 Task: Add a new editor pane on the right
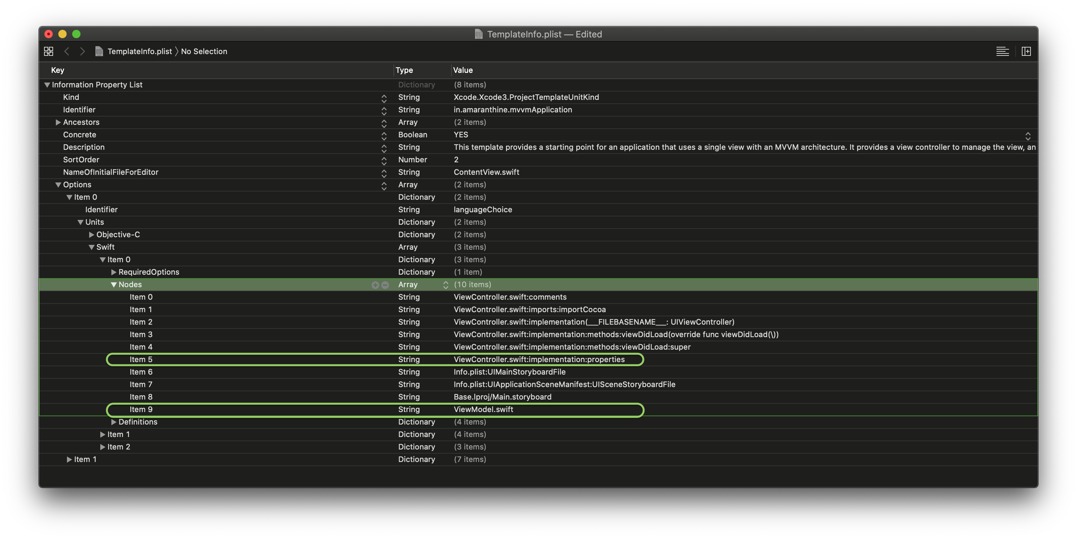(x=1026, y=51)
